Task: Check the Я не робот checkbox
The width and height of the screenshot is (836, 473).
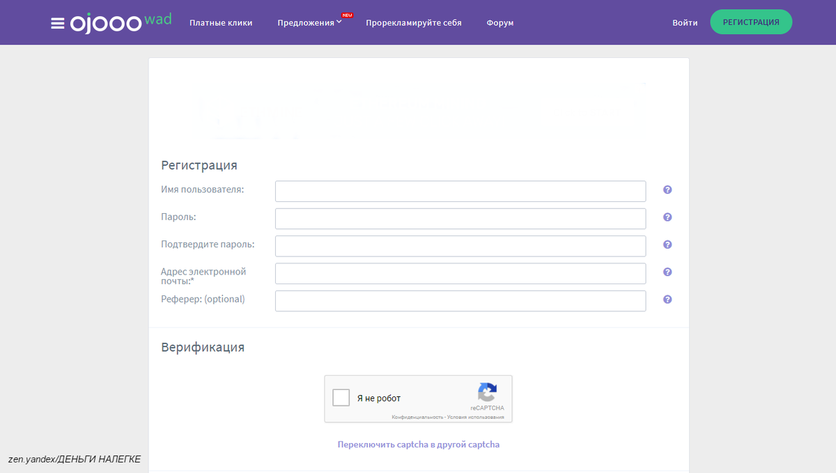Action: [341, 398]
